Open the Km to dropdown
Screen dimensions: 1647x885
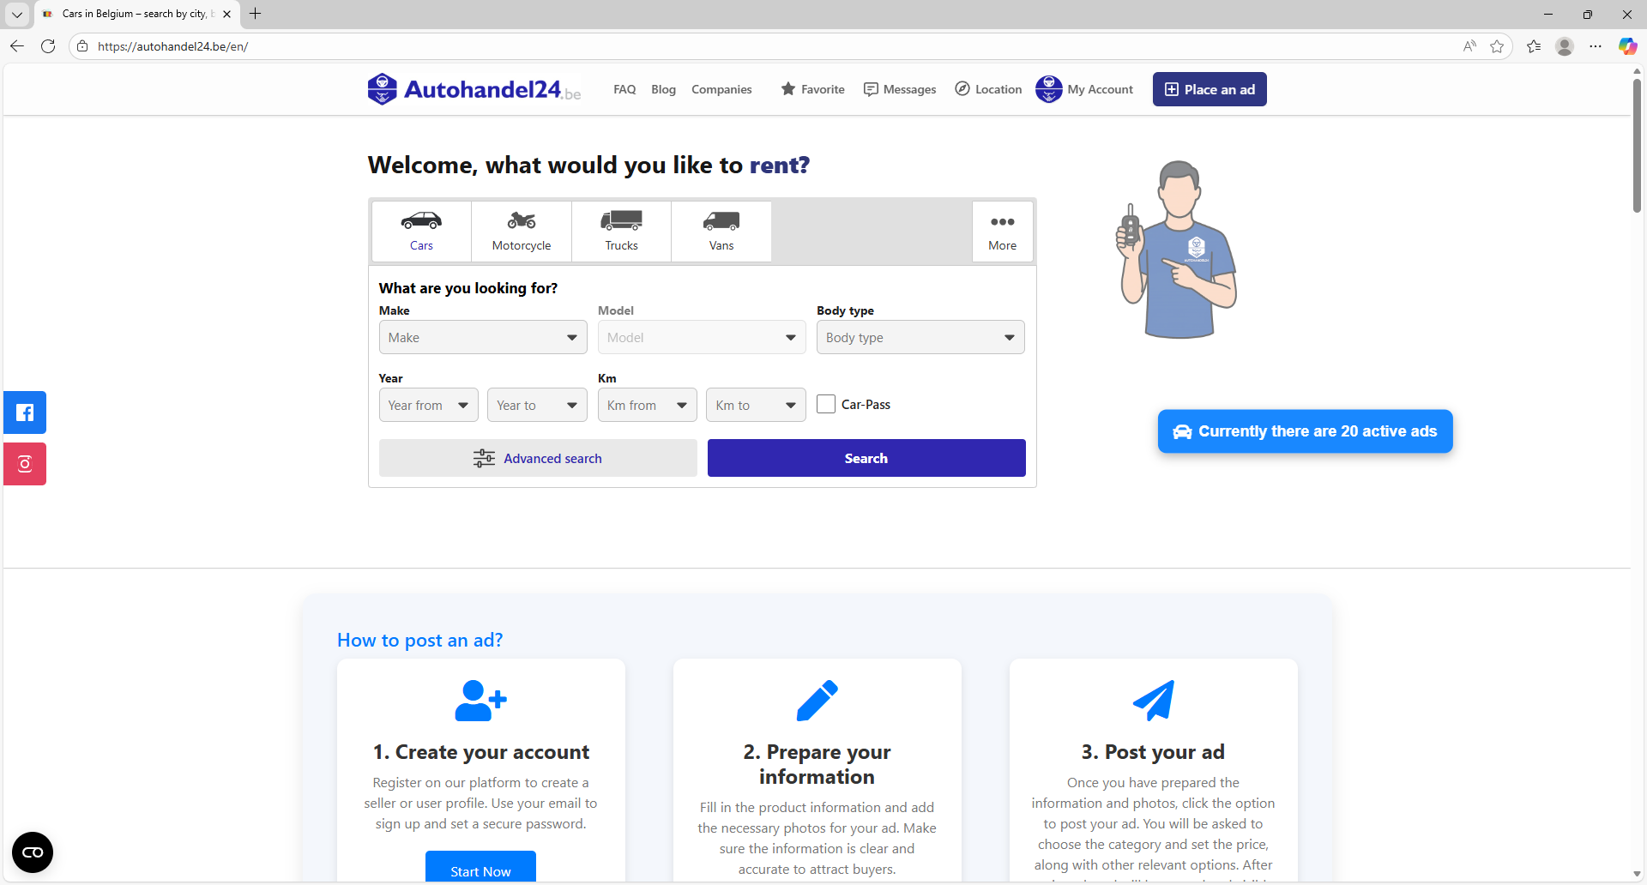[x=756, y=406]
